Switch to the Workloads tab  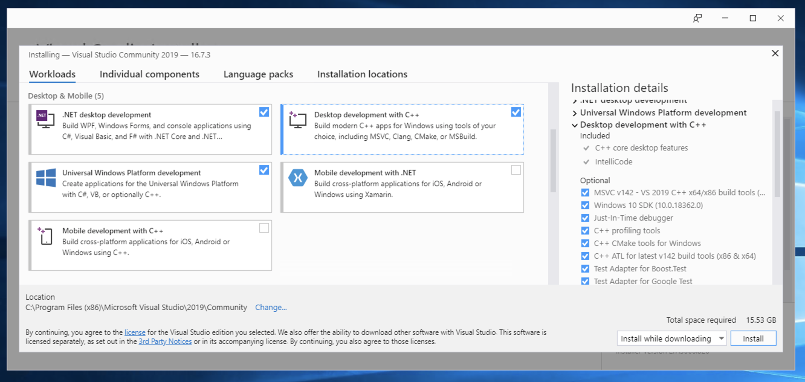click(52, 74)
